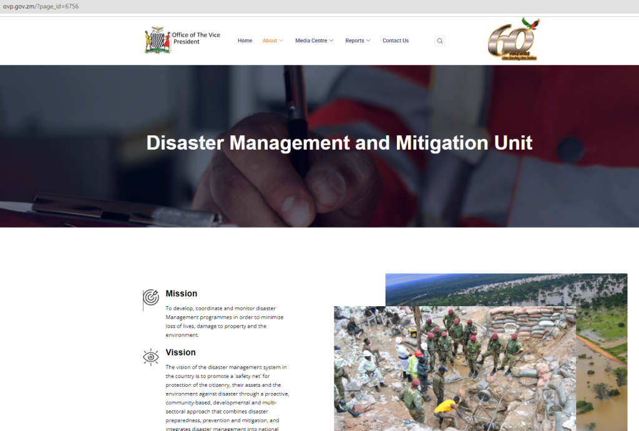The height and width of the screenshot is (431, 639).
Task: Click the 60th anniversary emblem
Action: [513, 40]
